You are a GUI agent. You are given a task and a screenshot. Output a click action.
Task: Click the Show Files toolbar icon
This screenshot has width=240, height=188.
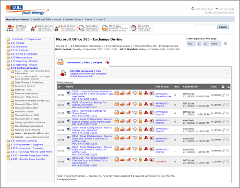click(134, 28)
